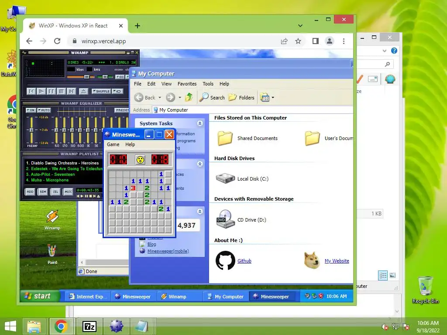This screenshot has height=335, width=447.
Task: Click the Search toolbar button
Action: click(212, 97)
